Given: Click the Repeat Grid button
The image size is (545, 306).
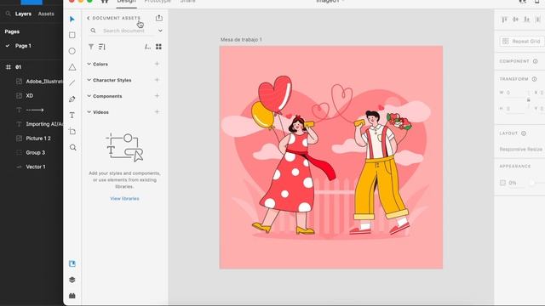Looking at the screenshot, I should coord(522,42).
